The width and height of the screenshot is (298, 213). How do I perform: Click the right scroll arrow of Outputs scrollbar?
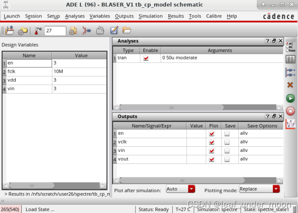coord(279,181)
